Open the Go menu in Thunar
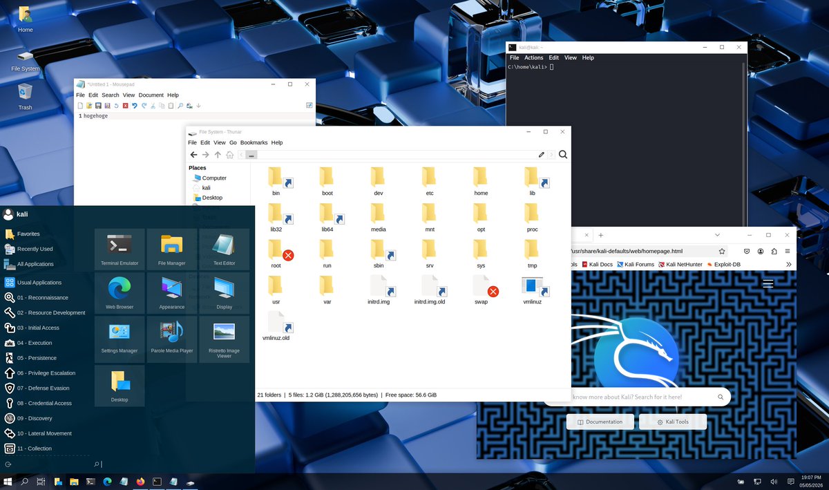829x490 pixels. 233,142
